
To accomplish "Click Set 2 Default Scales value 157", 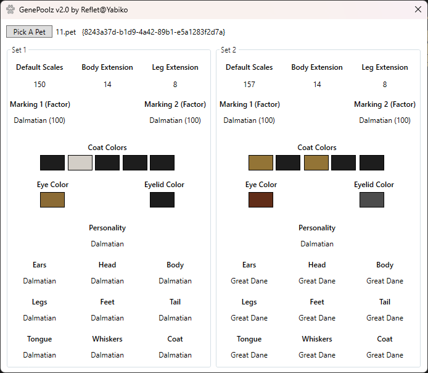I will [x=249, y=85].
